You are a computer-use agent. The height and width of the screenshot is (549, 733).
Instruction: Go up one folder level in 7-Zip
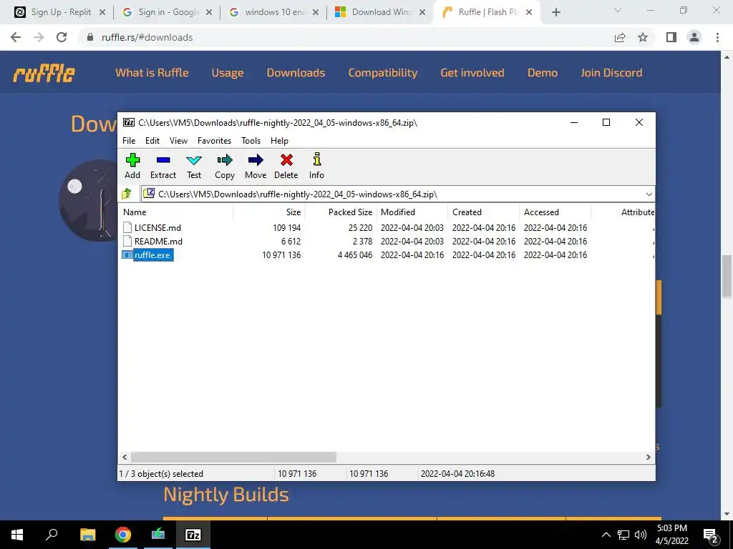[x=127, y=194]
